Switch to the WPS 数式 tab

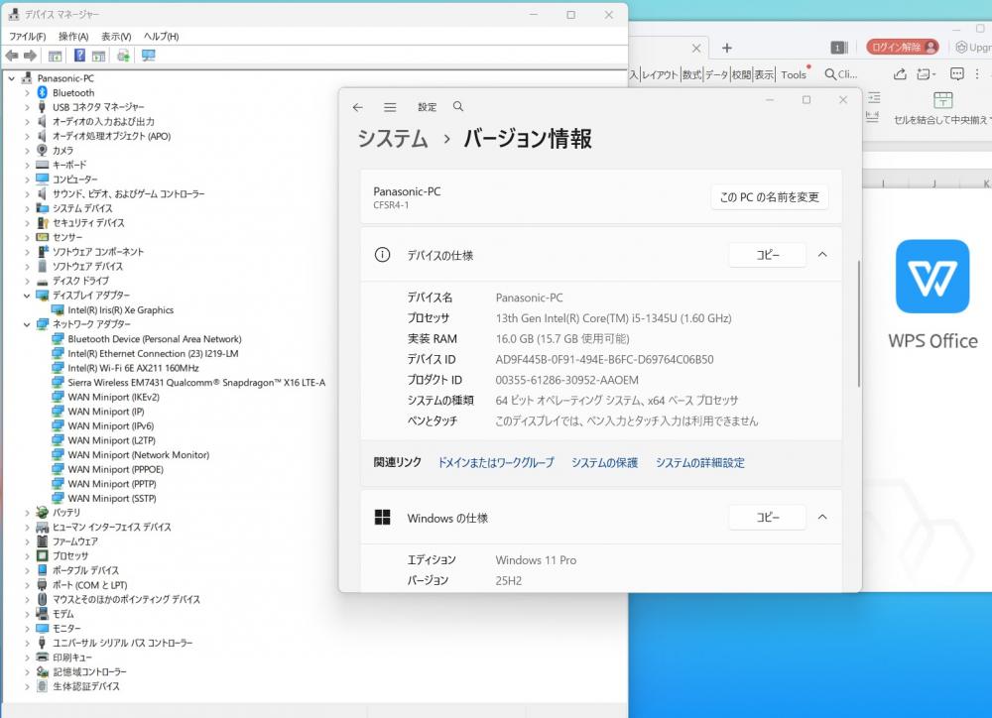pyautogui.click(x=692, y=74)
